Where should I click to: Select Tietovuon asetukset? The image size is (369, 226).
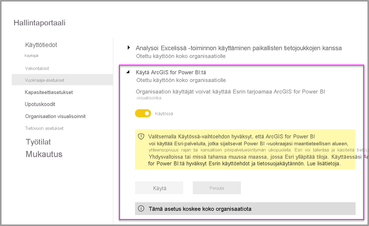tap(44, 128)
